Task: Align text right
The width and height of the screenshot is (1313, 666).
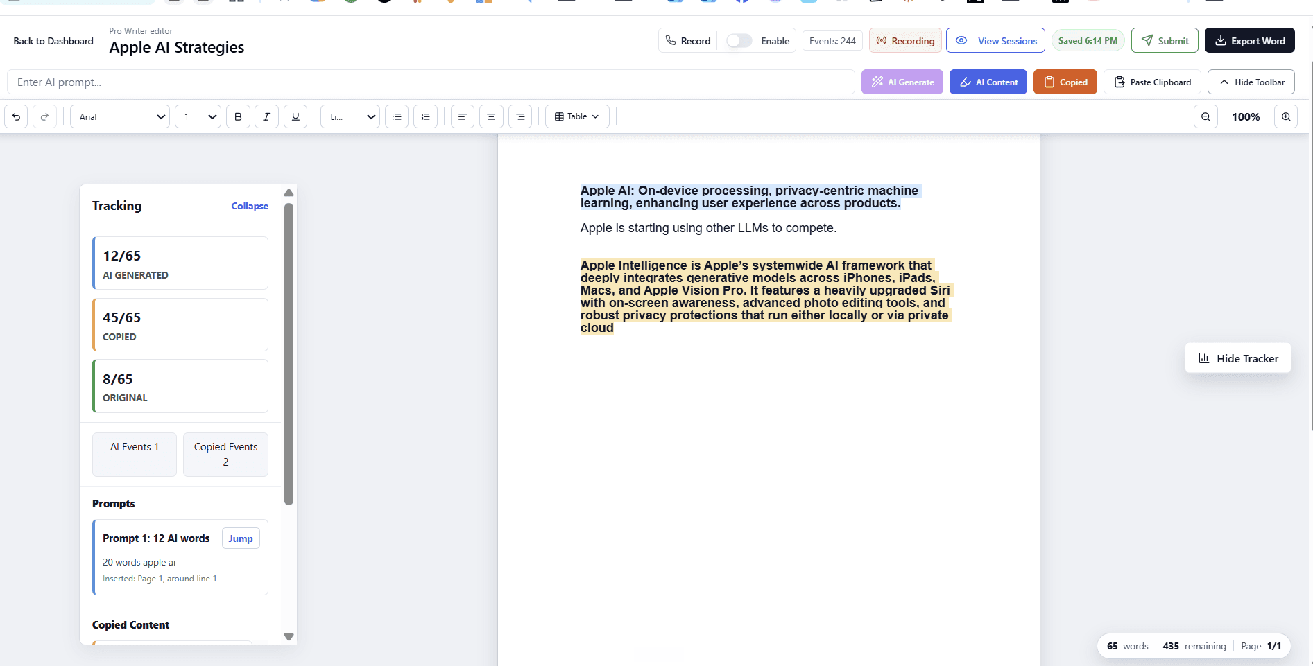Action: point(520,116)
